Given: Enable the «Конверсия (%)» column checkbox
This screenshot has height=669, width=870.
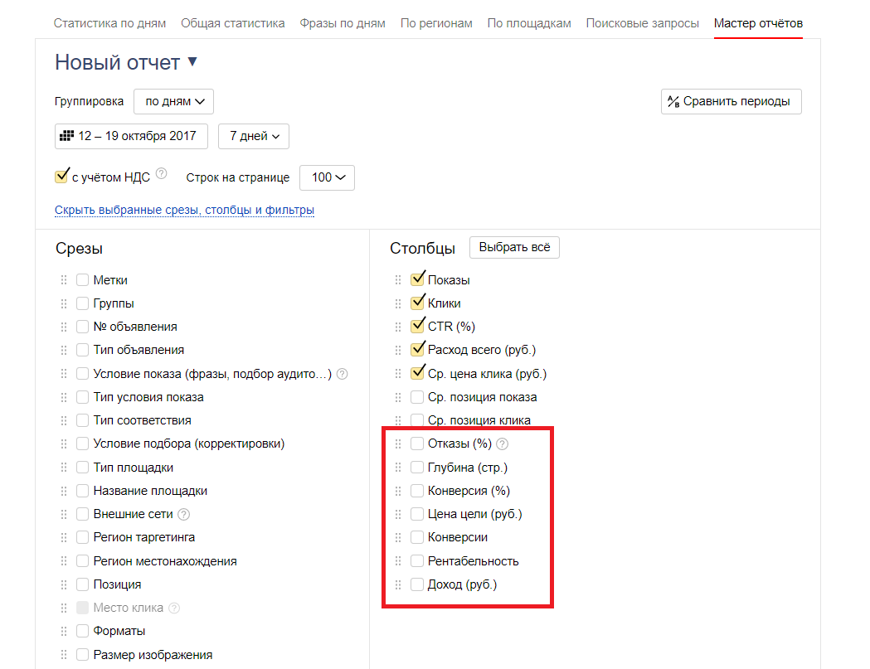Looking at the screenshot, I should coord(417,491).
